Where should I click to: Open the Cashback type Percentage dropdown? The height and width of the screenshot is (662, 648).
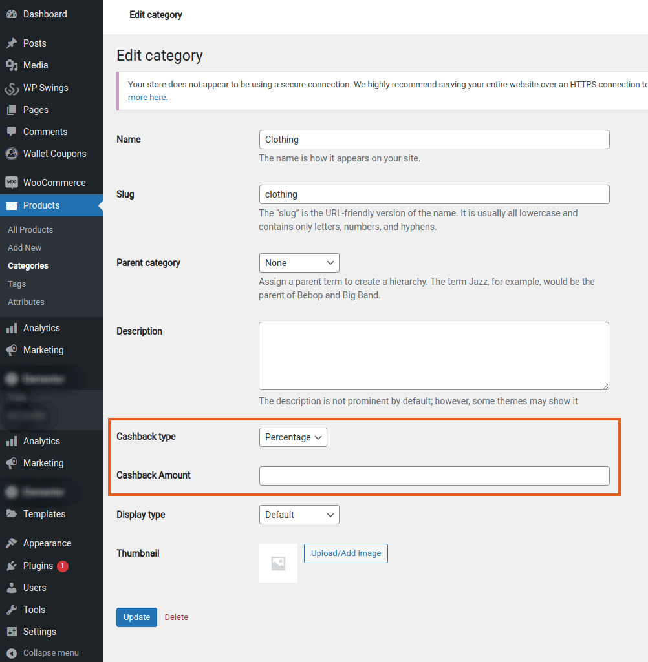click(293, 437)
